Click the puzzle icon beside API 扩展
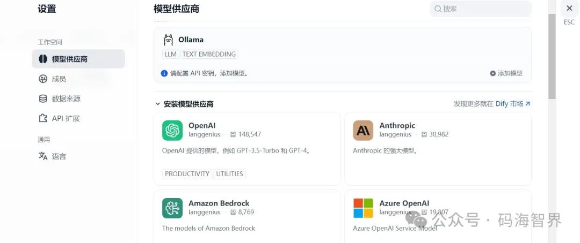The image size is (580, 243). pos(43,118)
